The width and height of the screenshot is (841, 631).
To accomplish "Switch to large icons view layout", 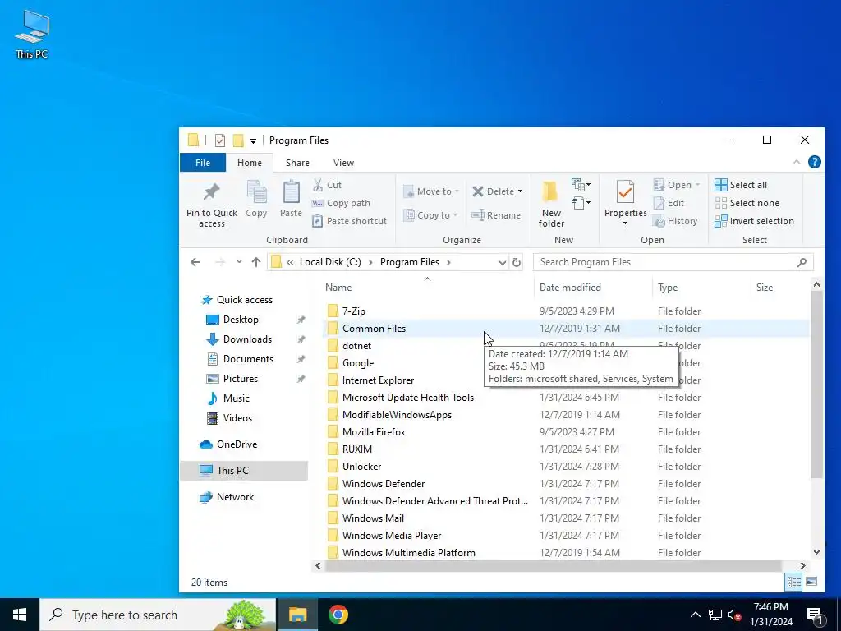I will (811, 582).
